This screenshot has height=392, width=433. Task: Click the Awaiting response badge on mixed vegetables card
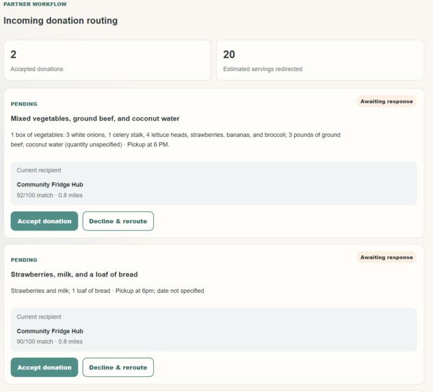[386, 101]
